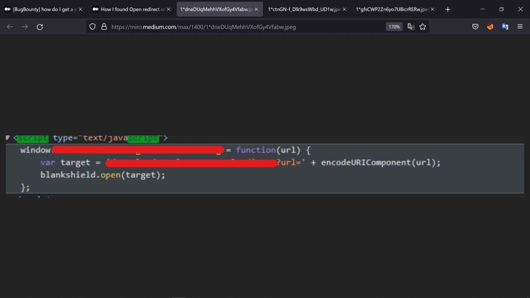This screenshot has width=530, height=298.
Task: Switch to 1*ctnGN-f_Dlk9wsWbd_UD1w.jpeg tab
Action: 307,9
